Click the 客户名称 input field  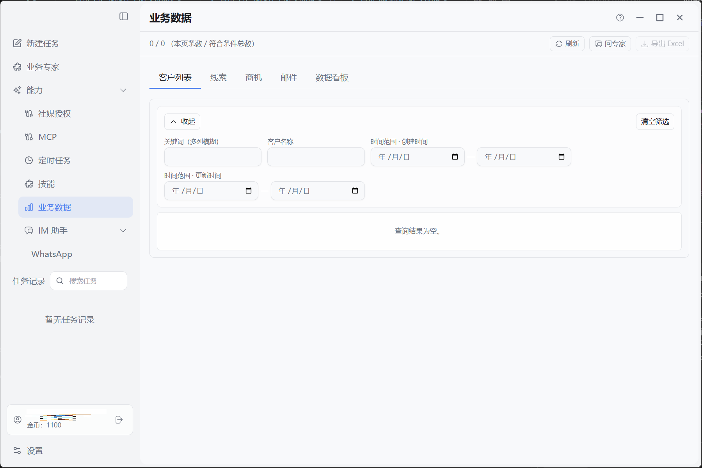pyautogui.click(x=316, y=157)
